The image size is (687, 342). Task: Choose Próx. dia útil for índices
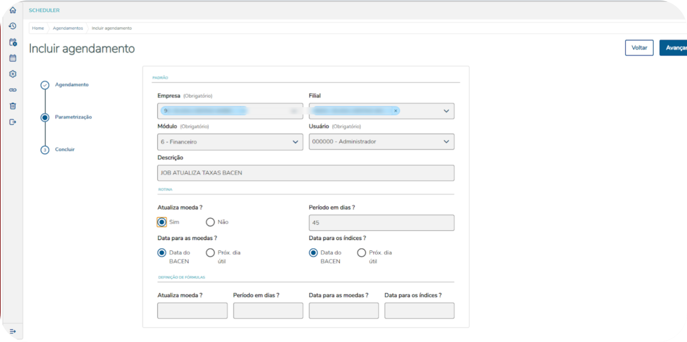(x=362, y=252)
